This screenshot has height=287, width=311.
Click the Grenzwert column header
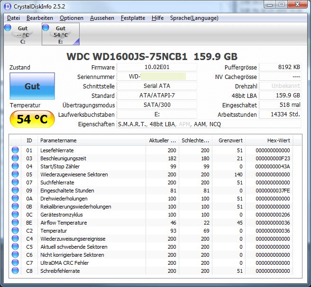229,140
